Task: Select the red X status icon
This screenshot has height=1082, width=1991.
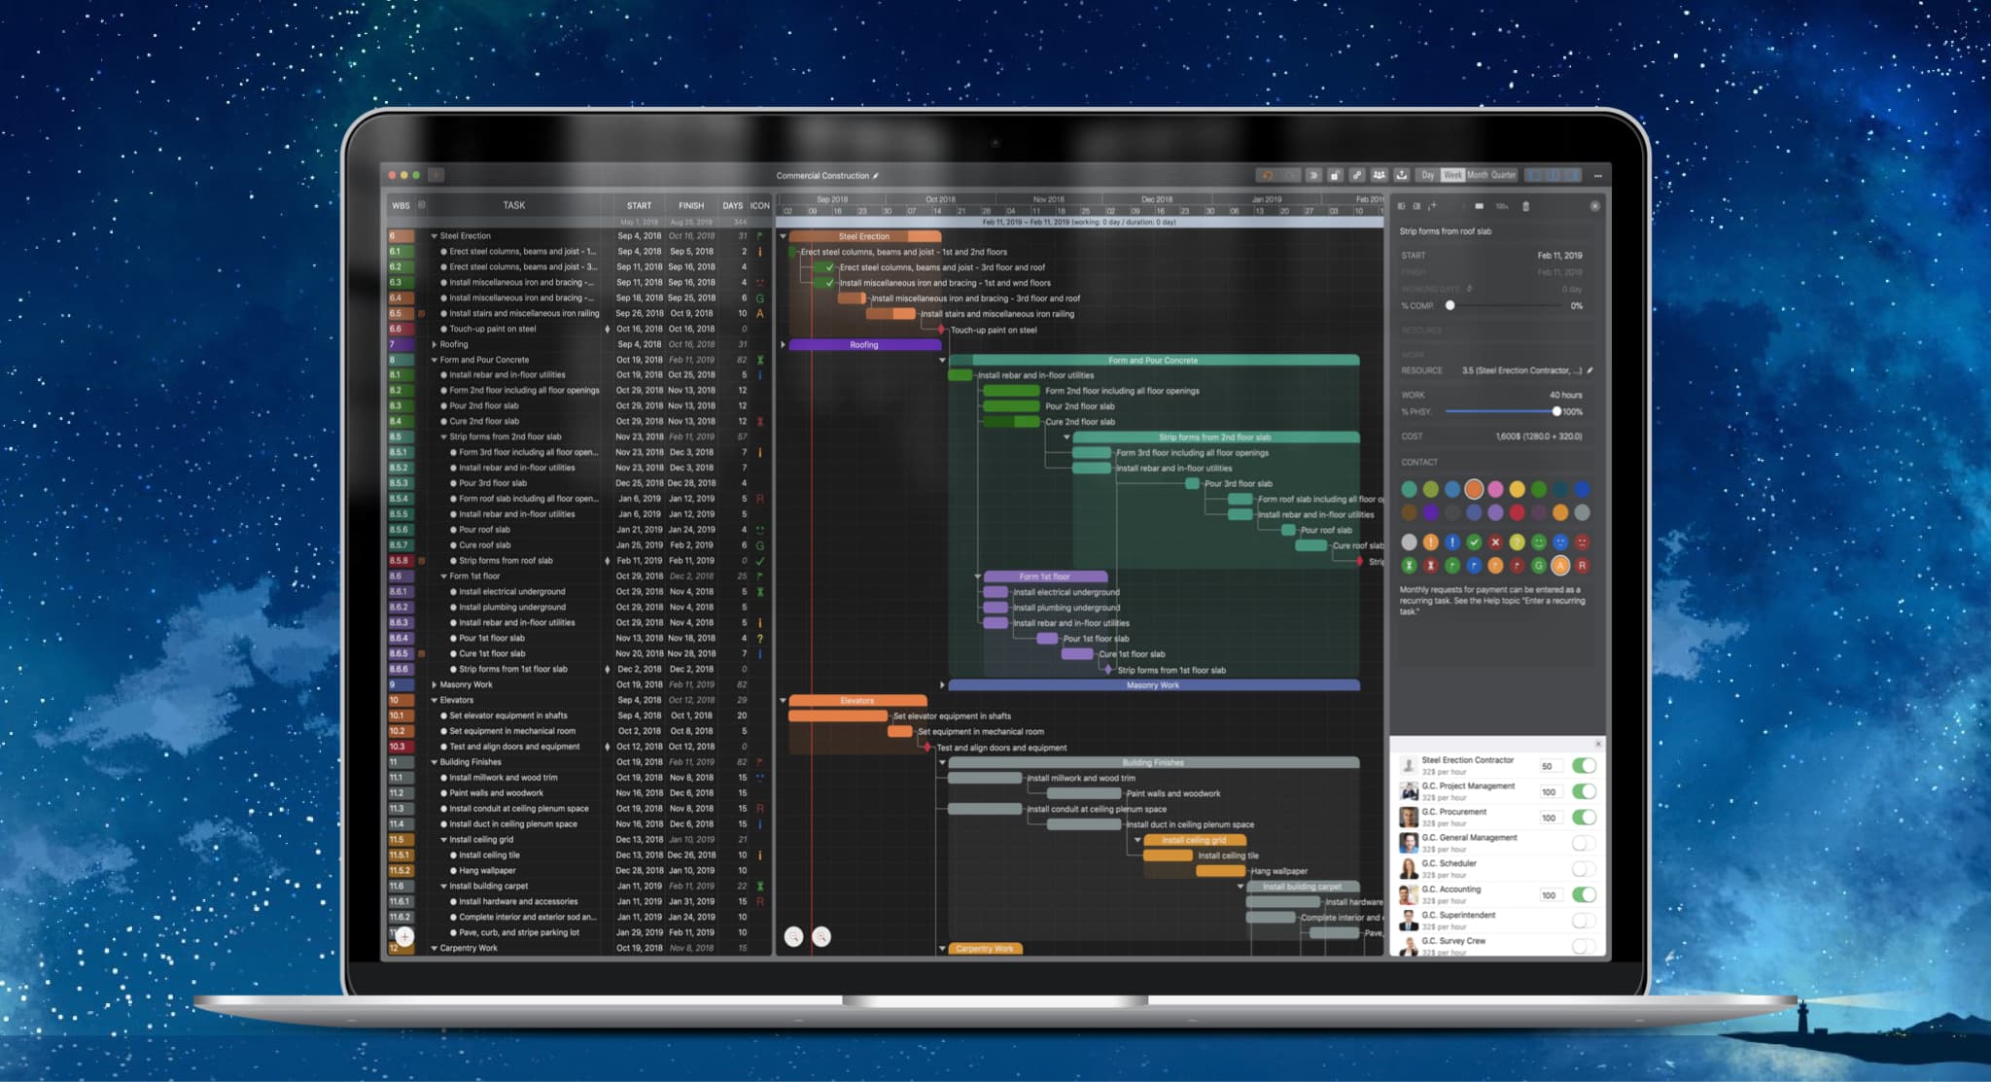Action: pyautogui.click(x=1495, y=542)
